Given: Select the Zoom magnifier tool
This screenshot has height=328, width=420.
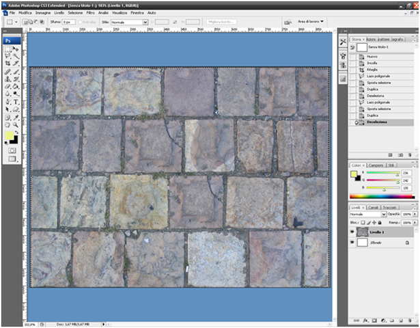Looking at the screenshot, I should 16,124.
